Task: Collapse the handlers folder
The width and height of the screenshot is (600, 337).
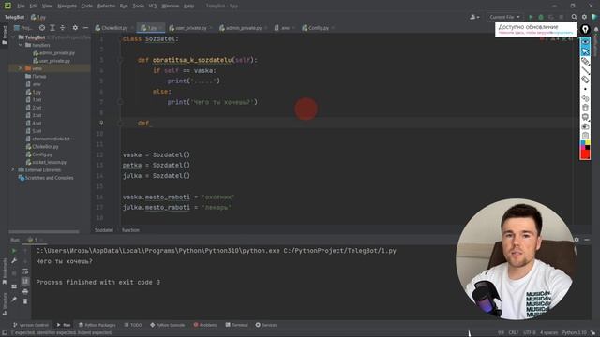Action: click(21, 45)
